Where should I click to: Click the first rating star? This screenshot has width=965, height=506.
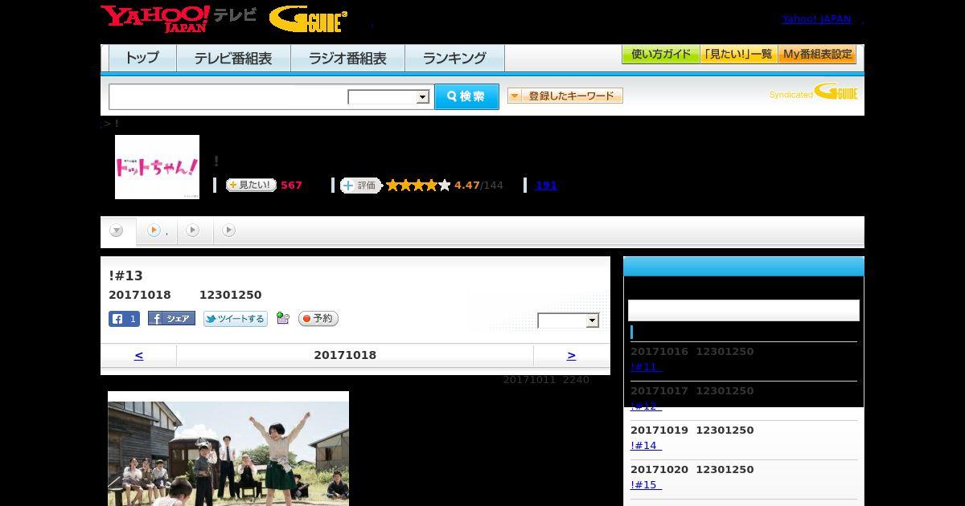(392, 186)
